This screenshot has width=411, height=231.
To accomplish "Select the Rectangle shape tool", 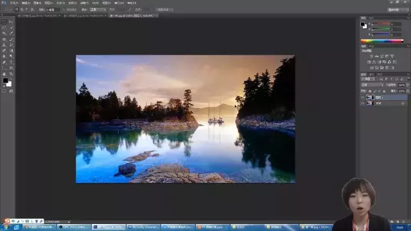I will 11,68.
